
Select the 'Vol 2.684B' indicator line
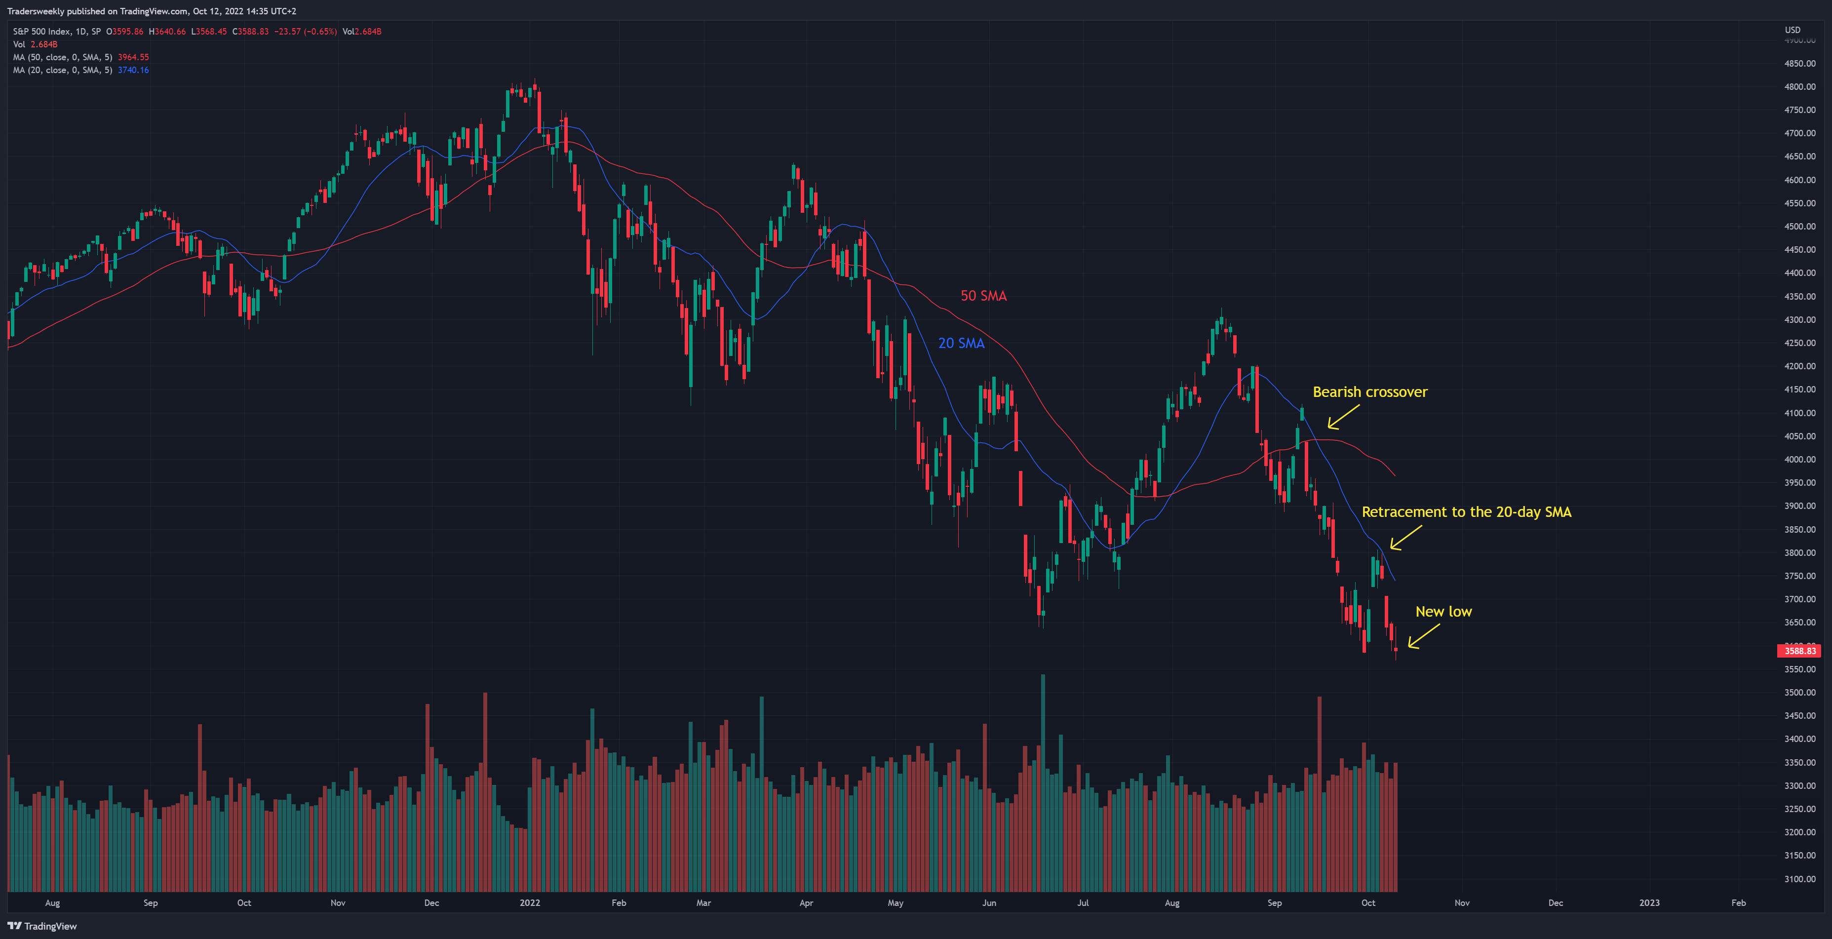point(35,44)
